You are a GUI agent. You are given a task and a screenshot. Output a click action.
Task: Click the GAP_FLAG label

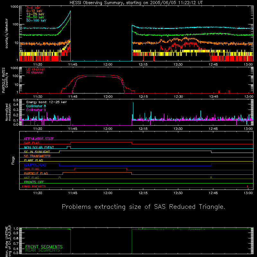32,143
